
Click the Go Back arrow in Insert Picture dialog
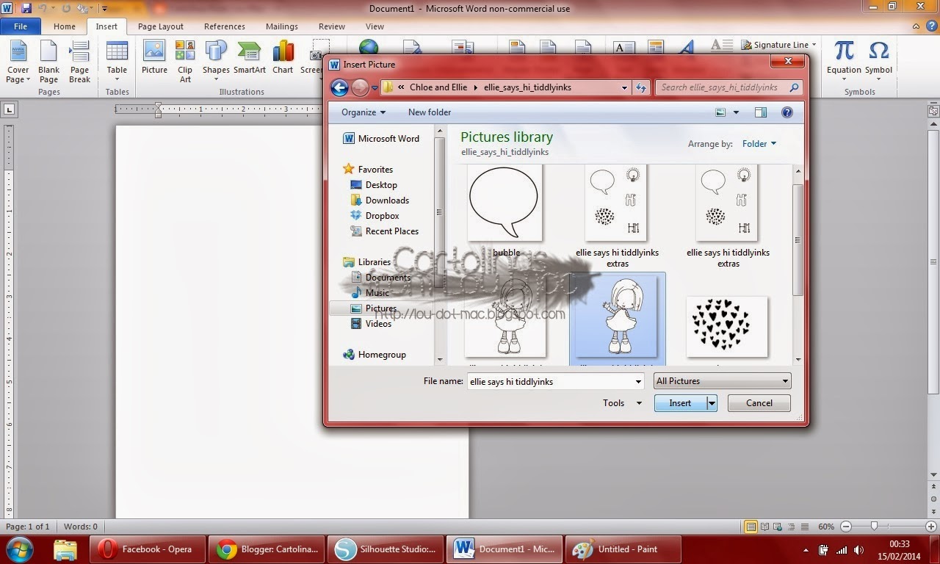click(x=339, y=87)
